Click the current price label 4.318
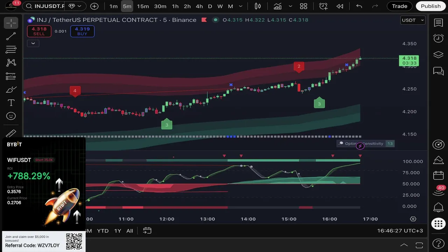 coord(409,61)
